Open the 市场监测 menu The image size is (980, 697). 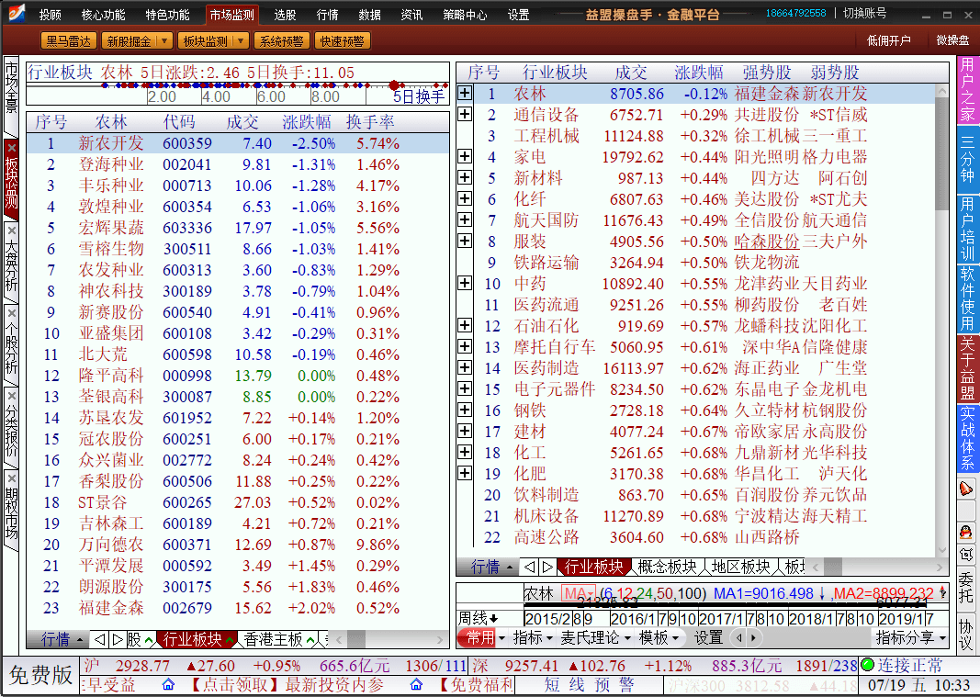pyautogui.click(x=231, y=15)
